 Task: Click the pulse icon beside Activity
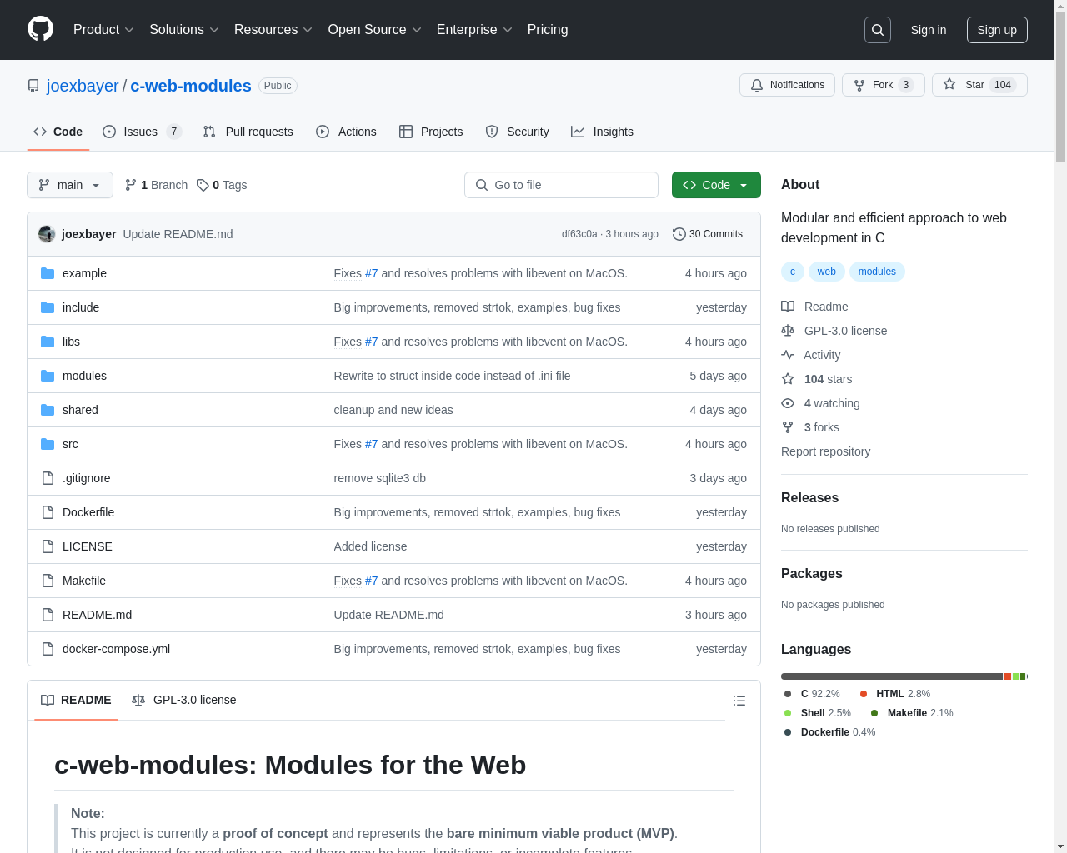pos(788,355)
